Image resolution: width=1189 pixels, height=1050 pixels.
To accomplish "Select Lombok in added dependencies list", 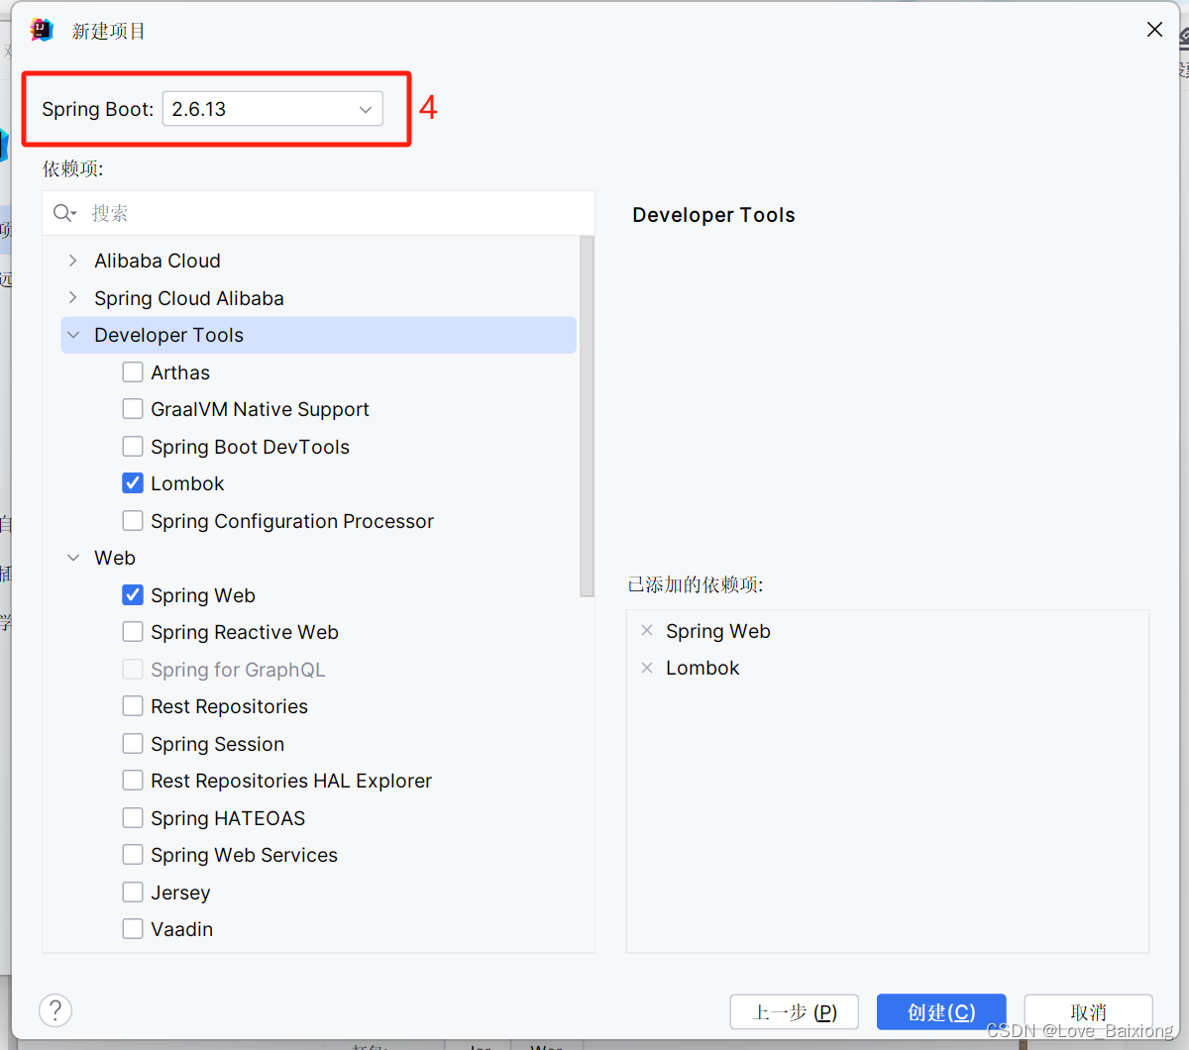I will (703, 668).
